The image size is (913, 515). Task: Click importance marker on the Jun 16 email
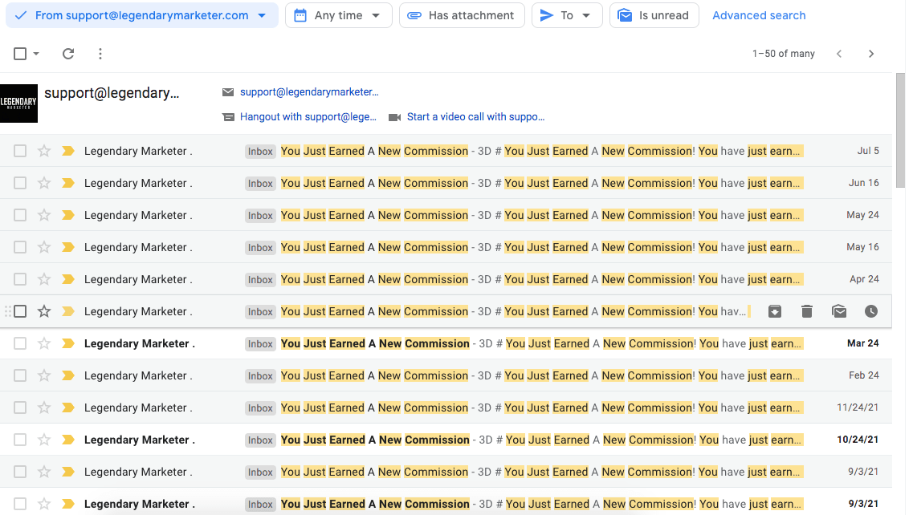coord(68,183)
